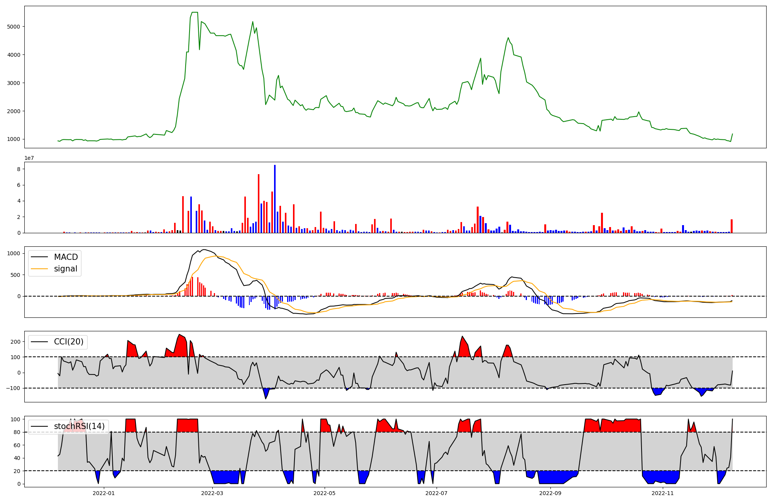The height and width of the screenshot is (502, 772).
Task: Click the tallest blue volume bar
Action: [x=275, y=199]
